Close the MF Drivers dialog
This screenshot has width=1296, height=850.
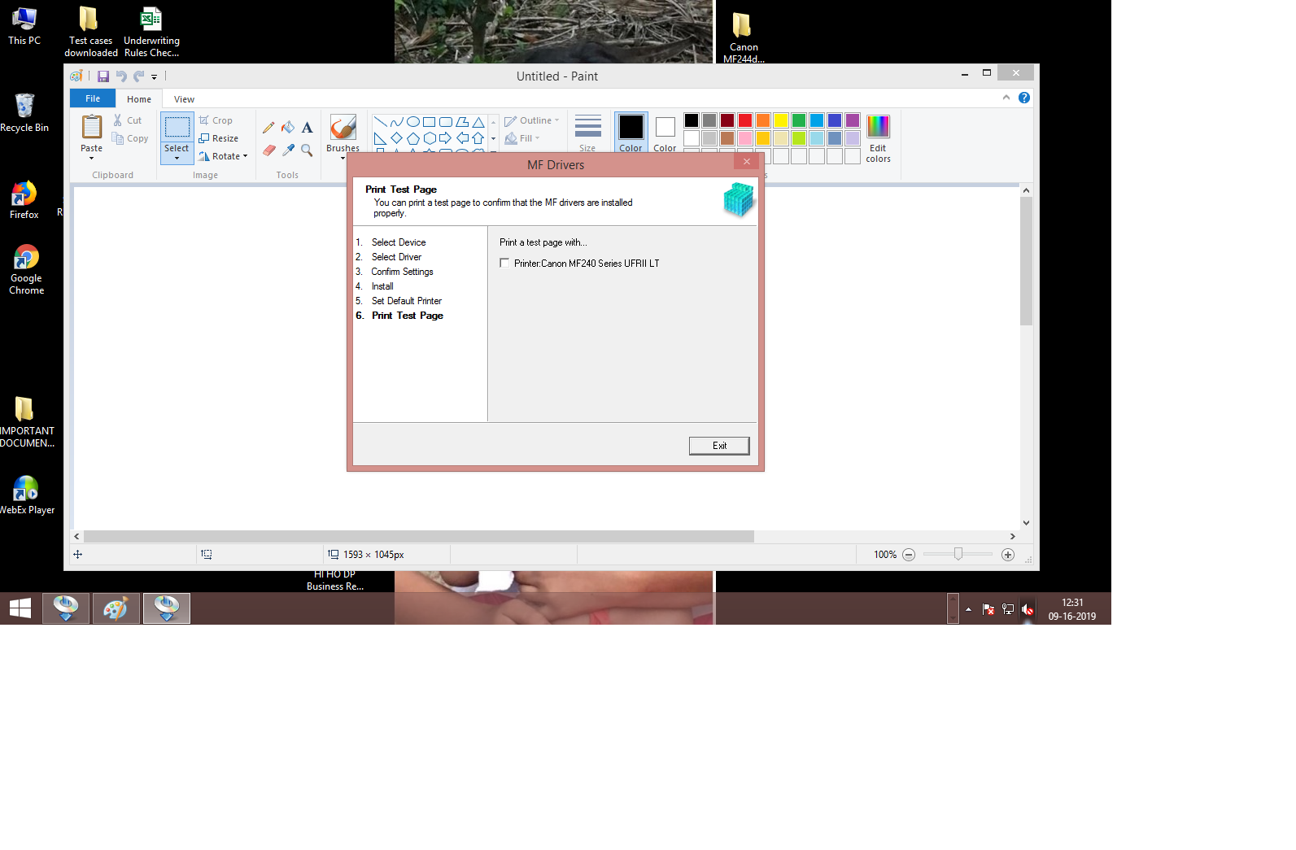click(746, 161)
